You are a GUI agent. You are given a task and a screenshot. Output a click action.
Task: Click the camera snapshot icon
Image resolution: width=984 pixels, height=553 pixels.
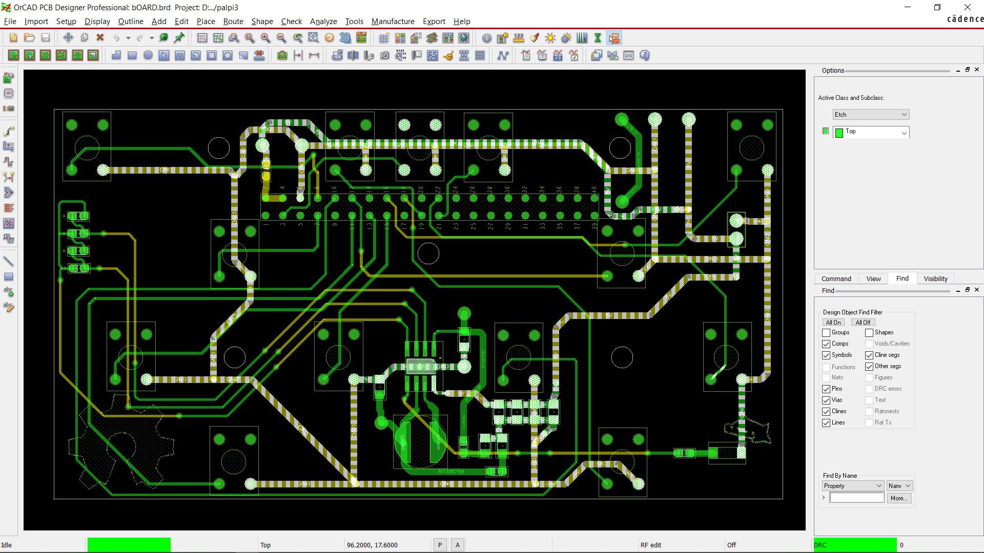[x=385, y=55]
